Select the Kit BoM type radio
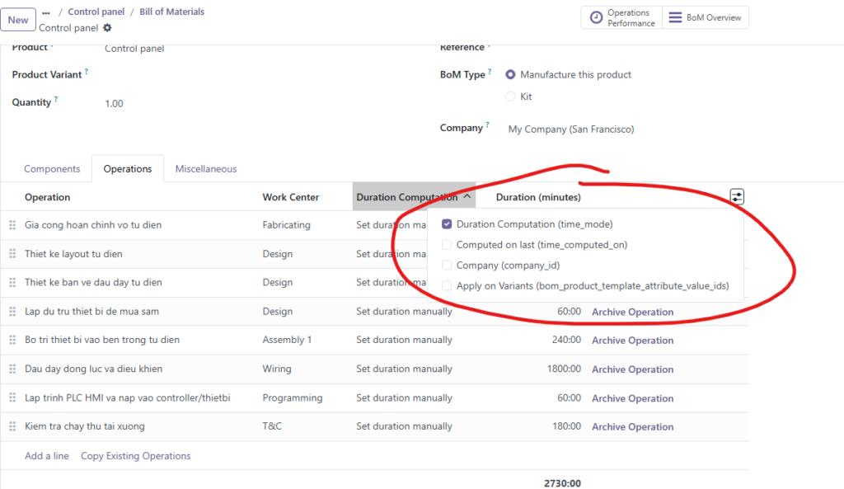Screen dimensions: 844x489 (510, 96)
